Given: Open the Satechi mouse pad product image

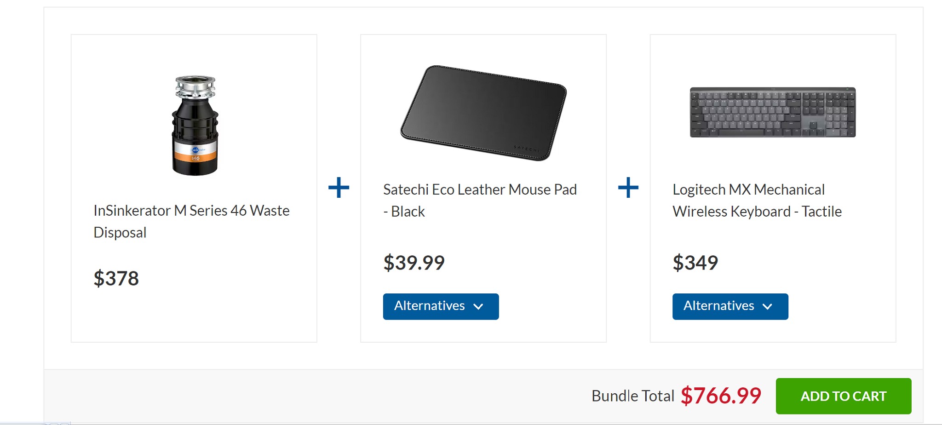Looking at the screenshot, I should 483,113.
